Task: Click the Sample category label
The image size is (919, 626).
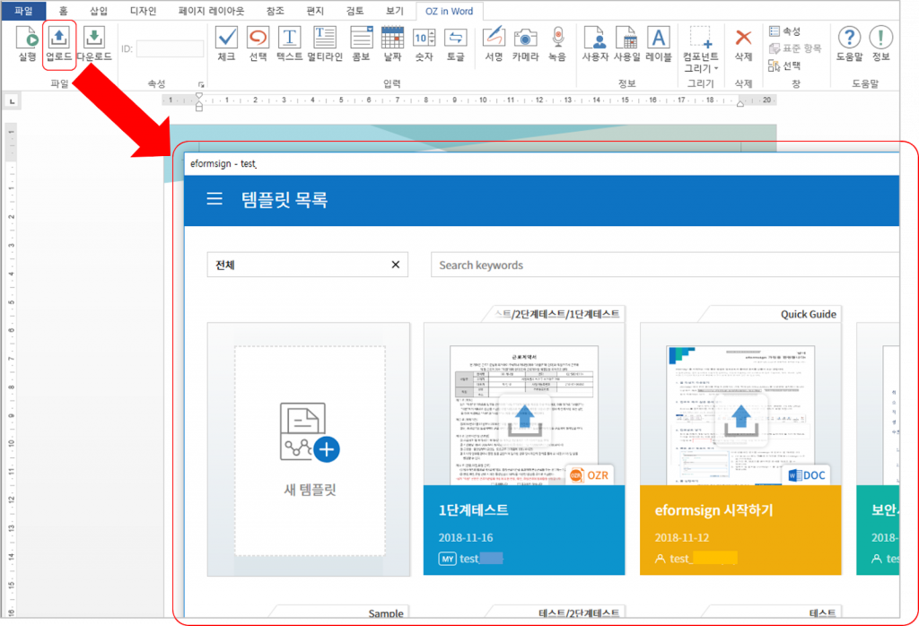Action: [x=386, y=613]
